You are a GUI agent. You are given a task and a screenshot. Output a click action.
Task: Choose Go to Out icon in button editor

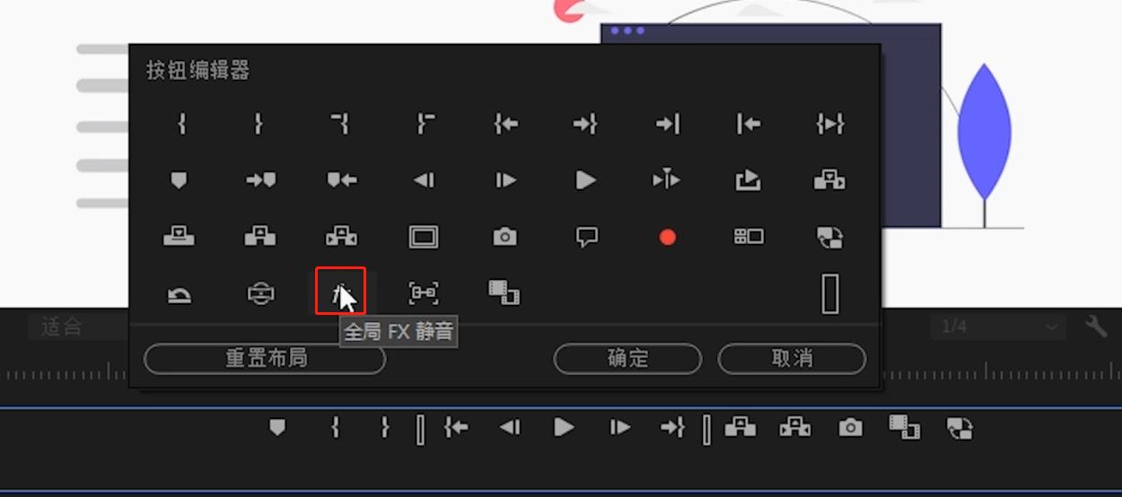click(585, 124)
